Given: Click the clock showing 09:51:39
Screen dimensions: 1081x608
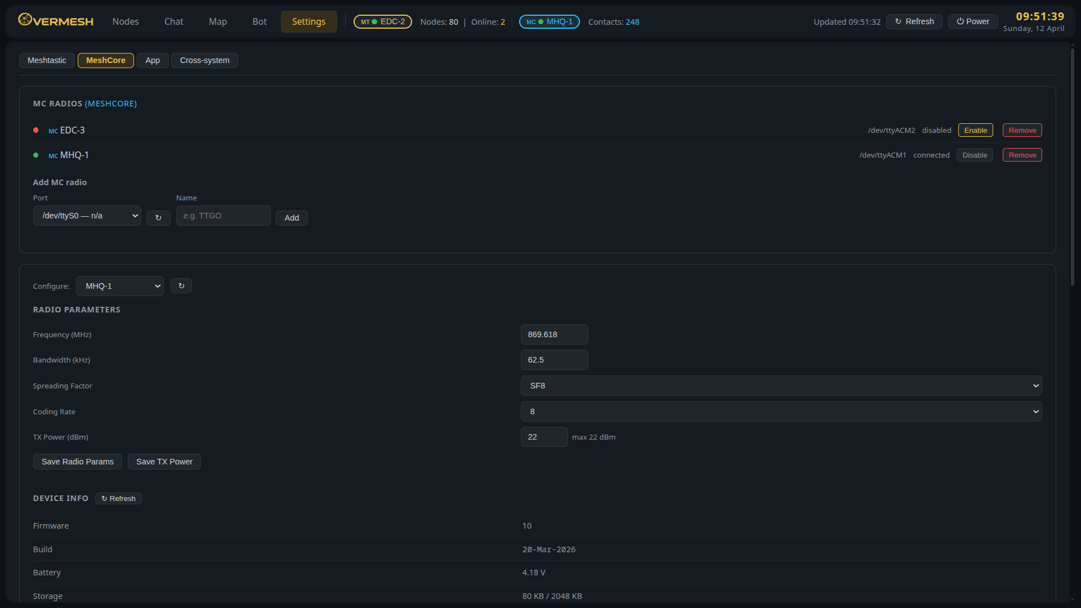Looking at the screenshot, I should [x=1040, y=16].
